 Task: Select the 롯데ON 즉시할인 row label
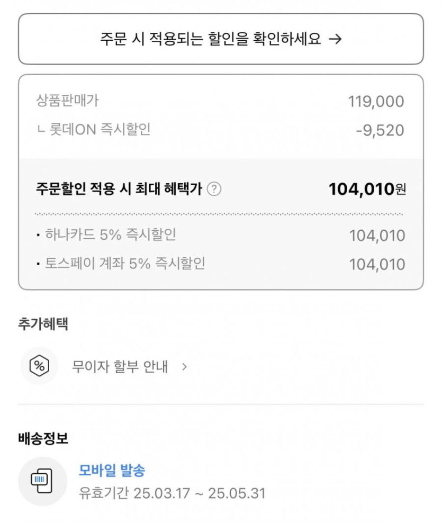click(x=94, y=129)
